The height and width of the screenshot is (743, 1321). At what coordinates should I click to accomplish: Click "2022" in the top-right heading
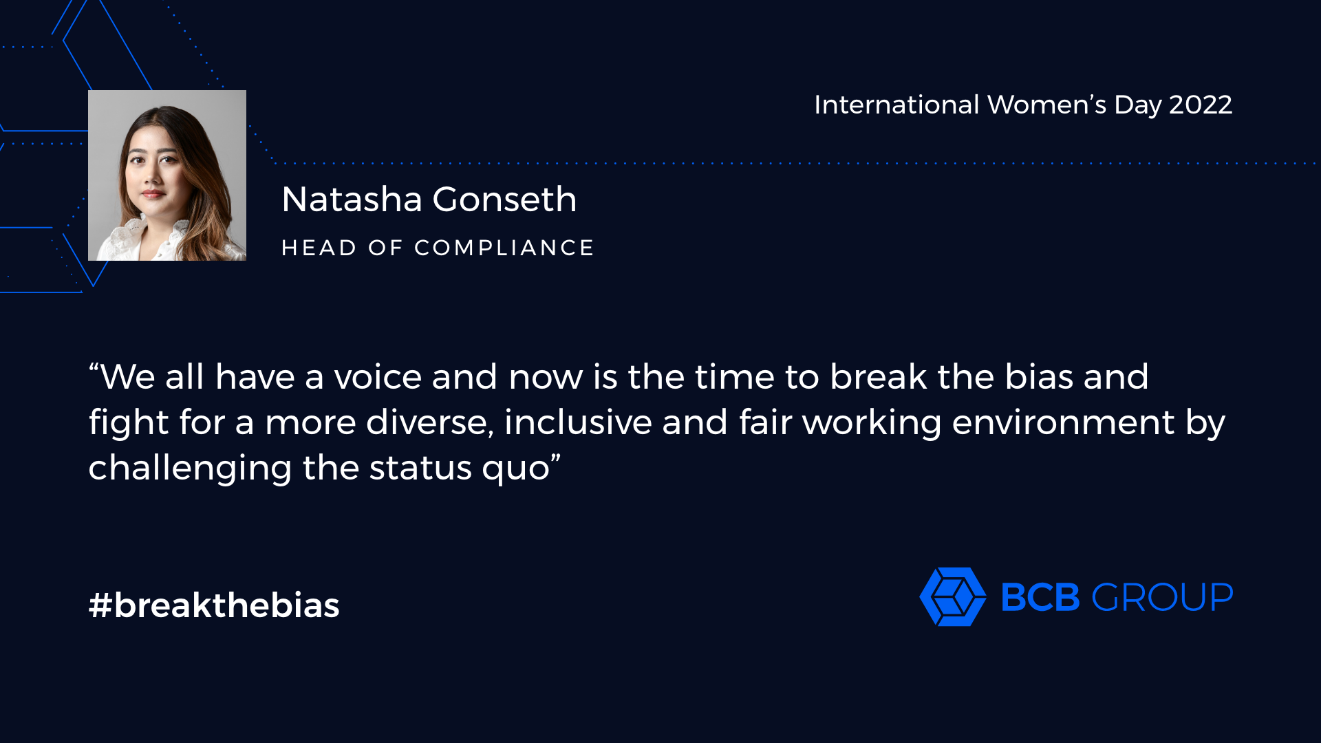(1201, 105)
